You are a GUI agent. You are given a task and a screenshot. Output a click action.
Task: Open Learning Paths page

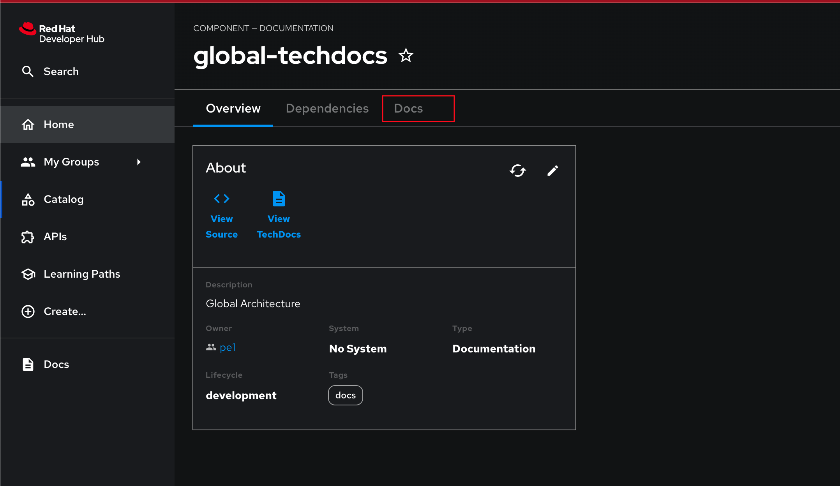click(87, 274)
